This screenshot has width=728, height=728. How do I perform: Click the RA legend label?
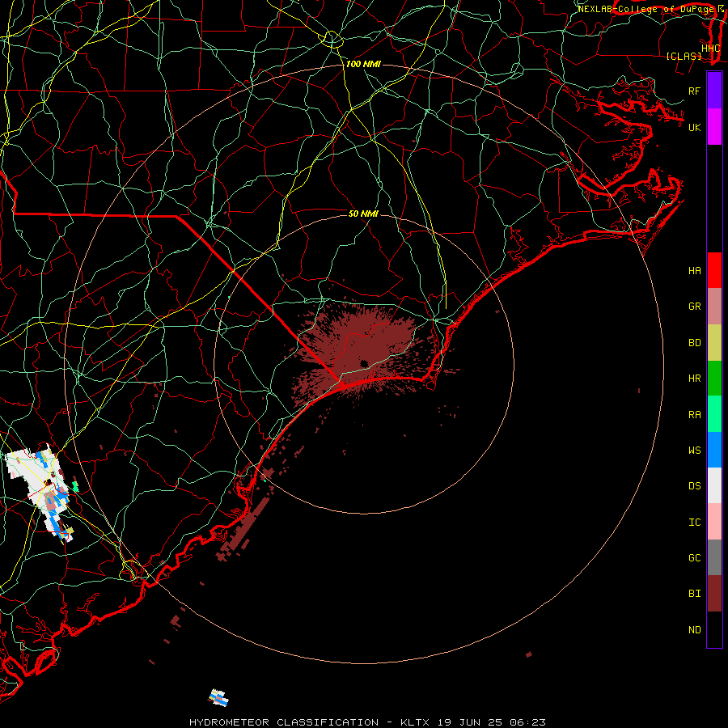694,415
